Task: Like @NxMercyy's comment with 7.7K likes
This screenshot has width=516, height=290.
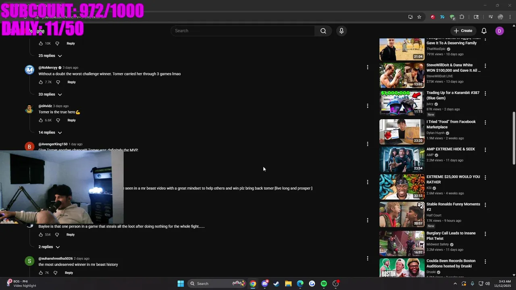Action: tap(41, 82)
